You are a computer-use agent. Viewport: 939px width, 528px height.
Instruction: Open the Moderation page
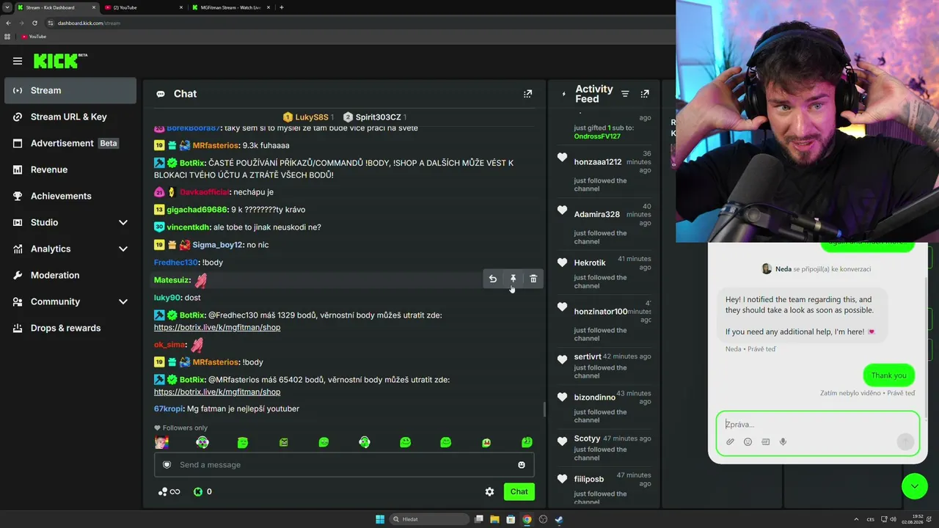tap(70, 275)
